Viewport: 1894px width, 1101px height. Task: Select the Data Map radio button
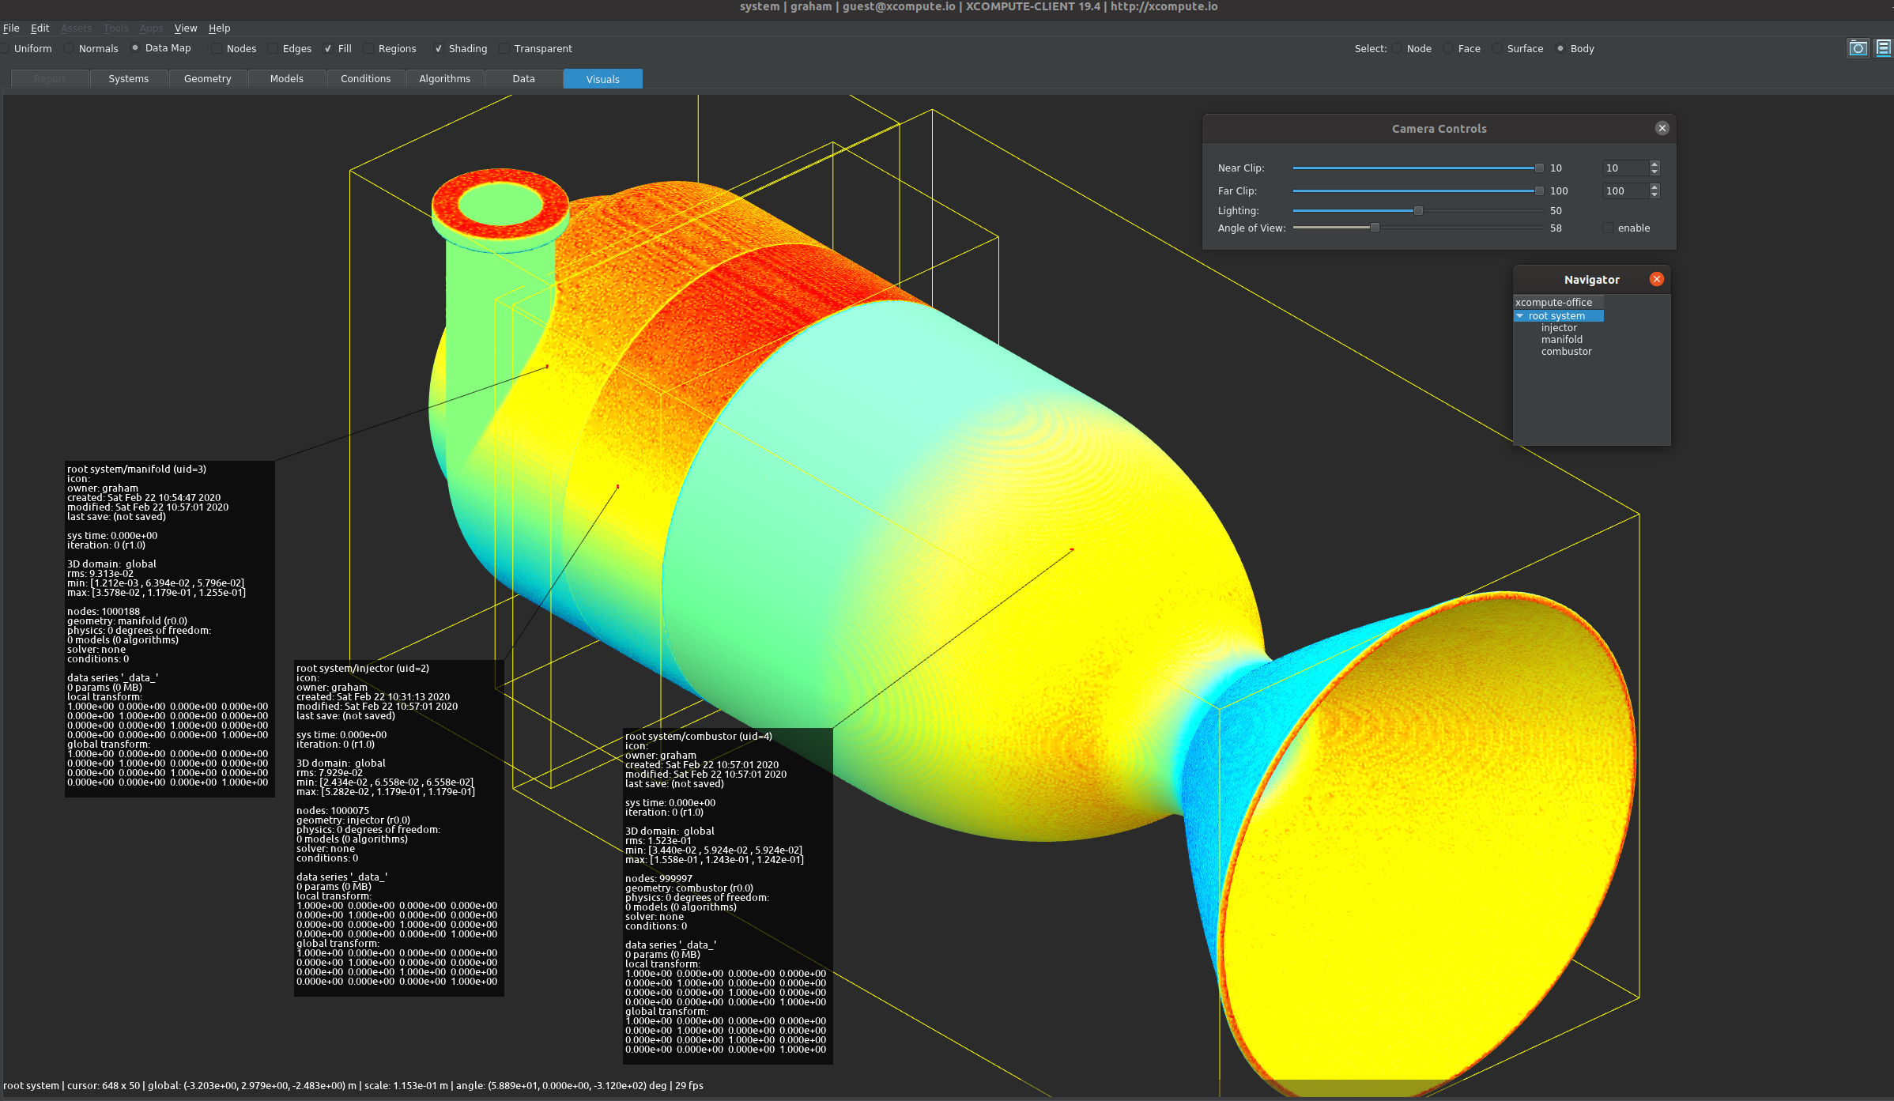click(x=135, y=48)
